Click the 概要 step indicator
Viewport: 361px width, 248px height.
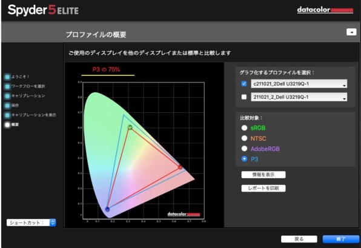tap(7, 125)
